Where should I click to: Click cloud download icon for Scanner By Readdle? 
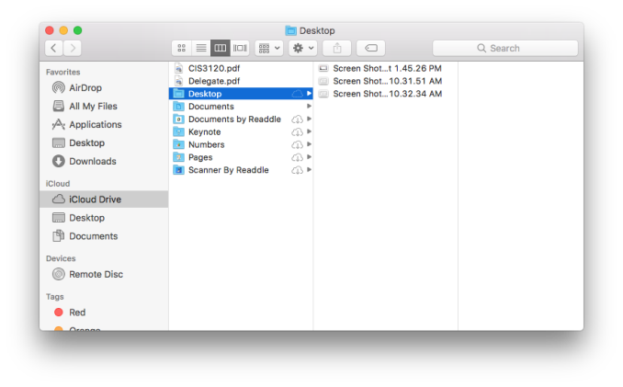click(297, 170)
